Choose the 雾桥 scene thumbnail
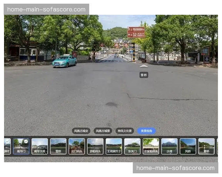Viewport: 222px width, 177px height. click(206, 146)
